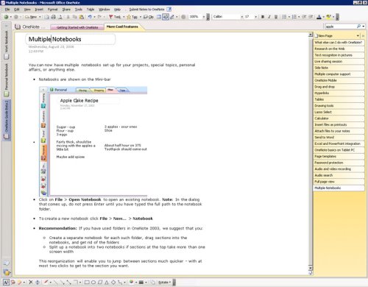Image resolution: width=368 pixels, height=287 pixels.
Task: Click the font color A swatch
Action: pyautogui.click(x=319, y=17)
